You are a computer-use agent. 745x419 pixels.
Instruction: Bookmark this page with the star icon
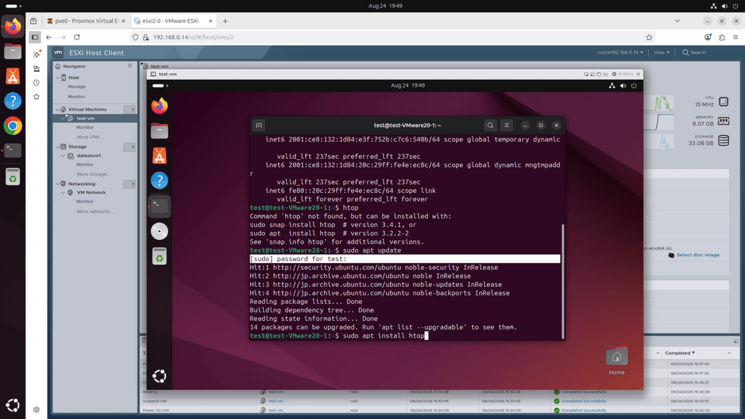650,37
